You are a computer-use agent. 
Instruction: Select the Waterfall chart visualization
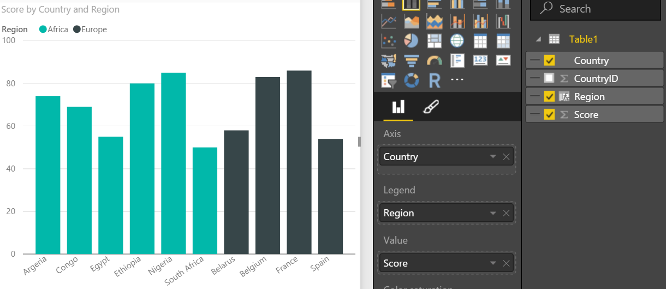(503, 21)
